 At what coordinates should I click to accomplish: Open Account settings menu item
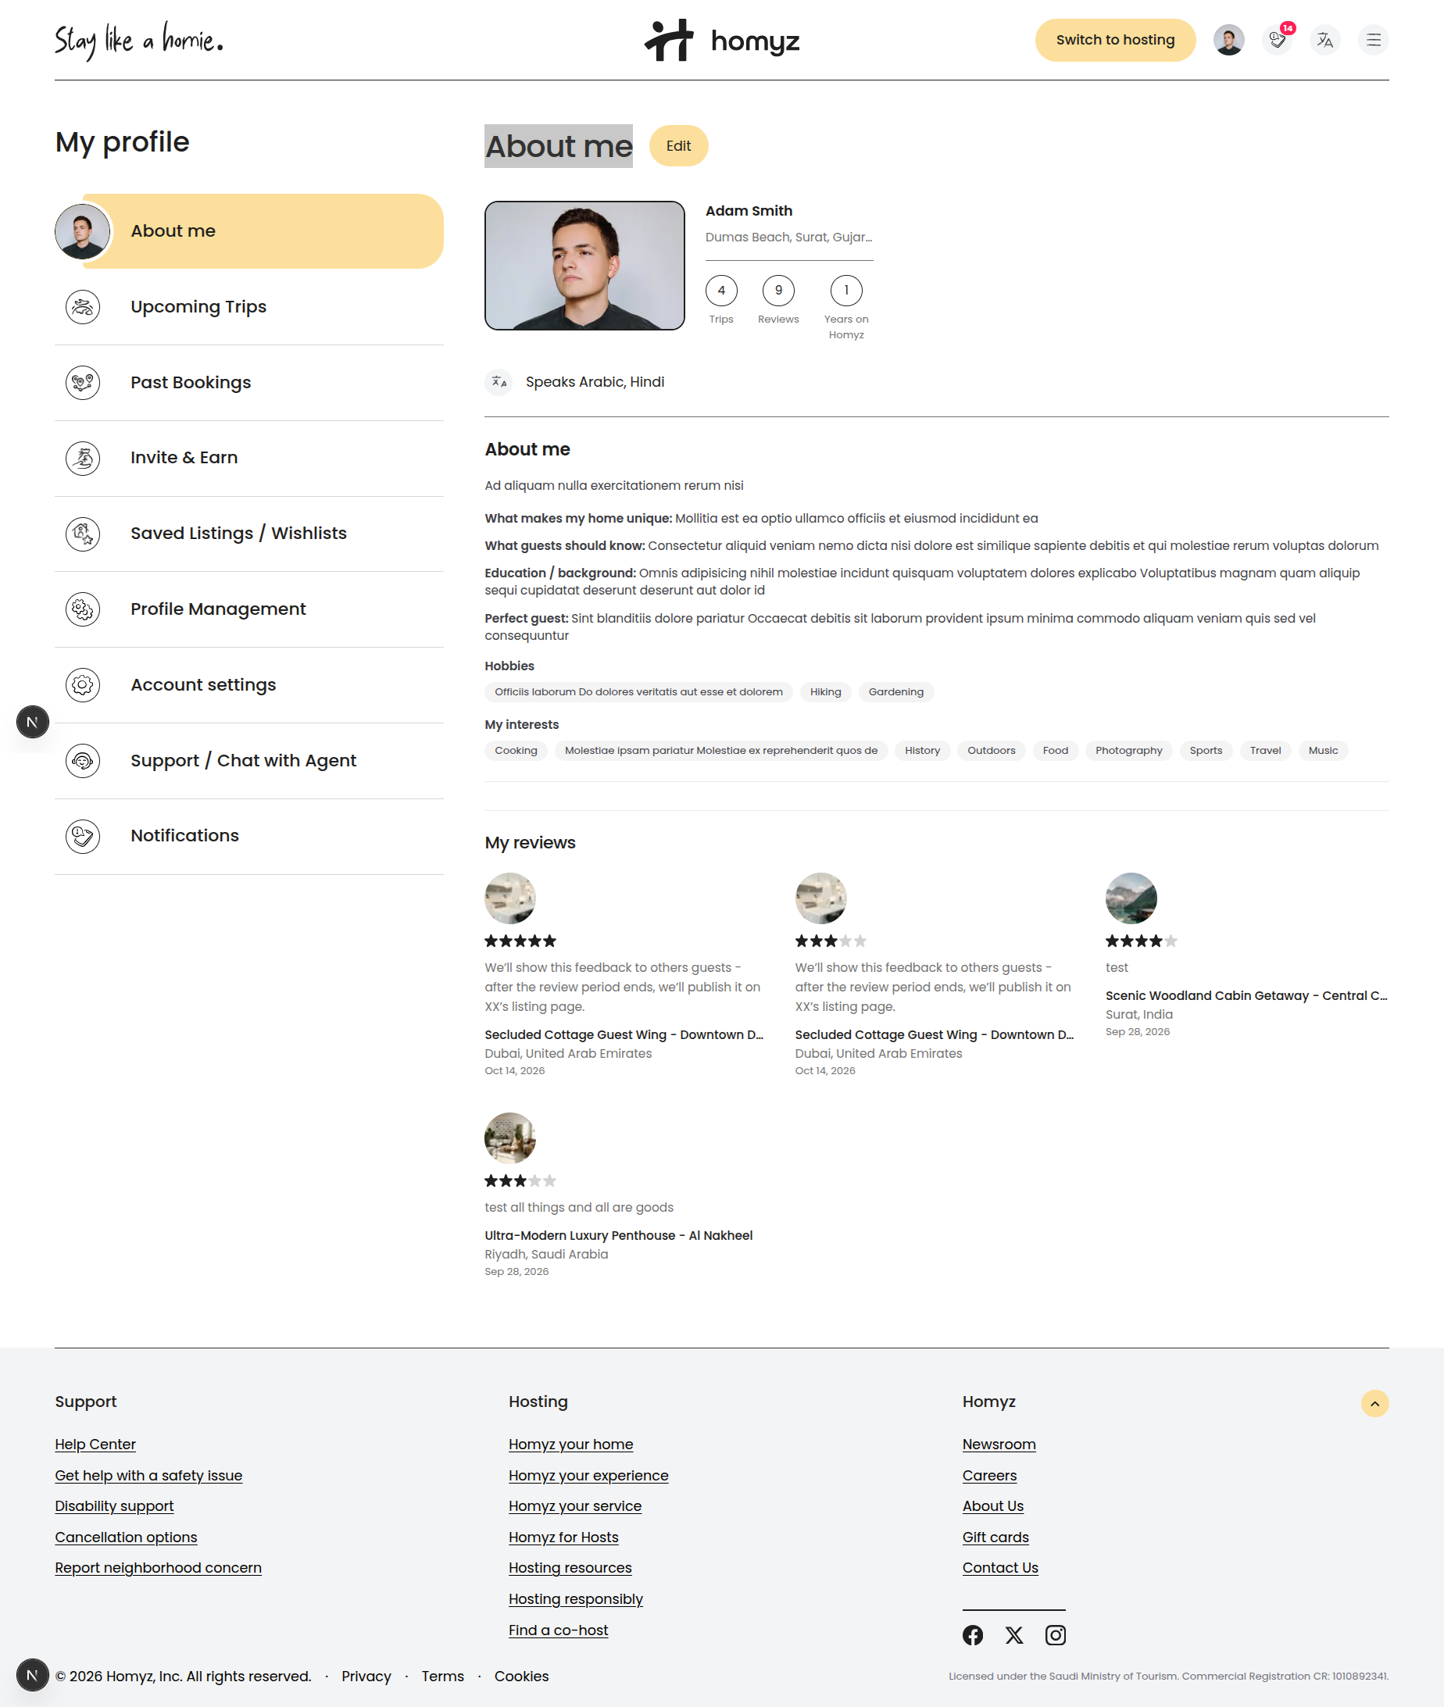point(248,685)
